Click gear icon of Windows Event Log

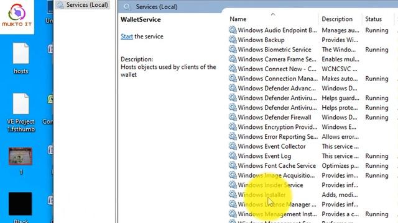click(233, 155)
